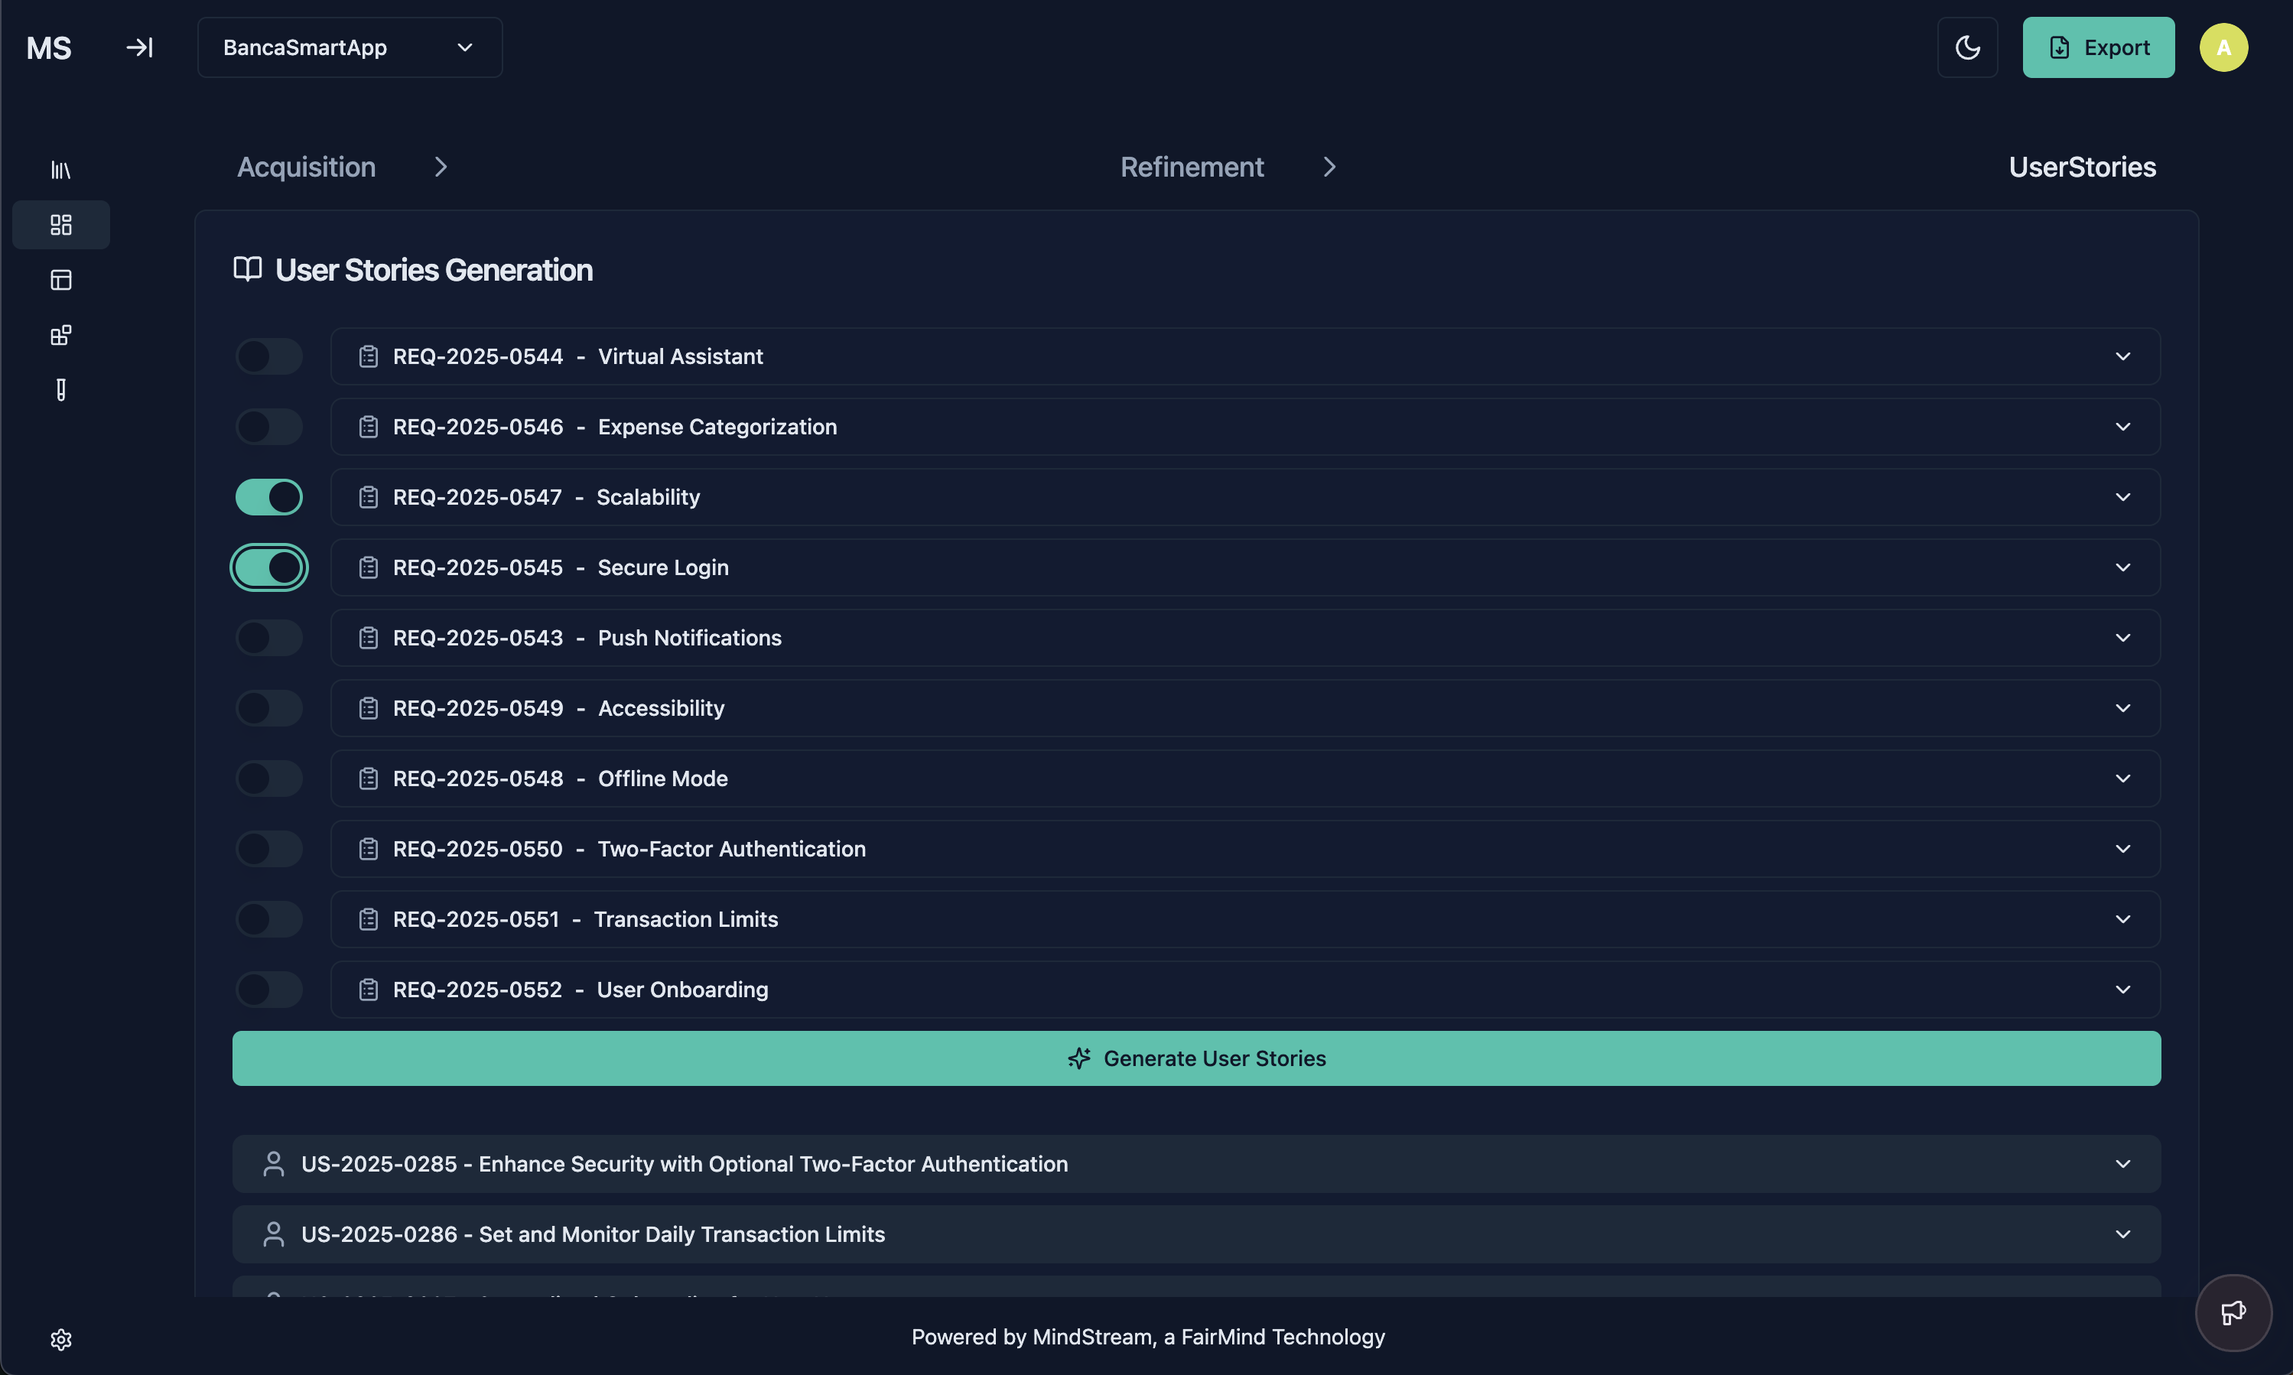This screenshot has height=1375, width=2293.
Task: Open settings gear at bottom left
Action: 60,1340
